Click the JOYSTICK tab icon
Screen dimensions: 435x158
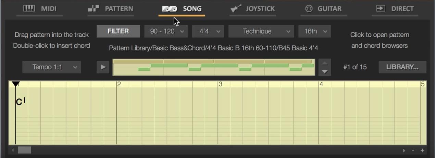pos(236,9)
